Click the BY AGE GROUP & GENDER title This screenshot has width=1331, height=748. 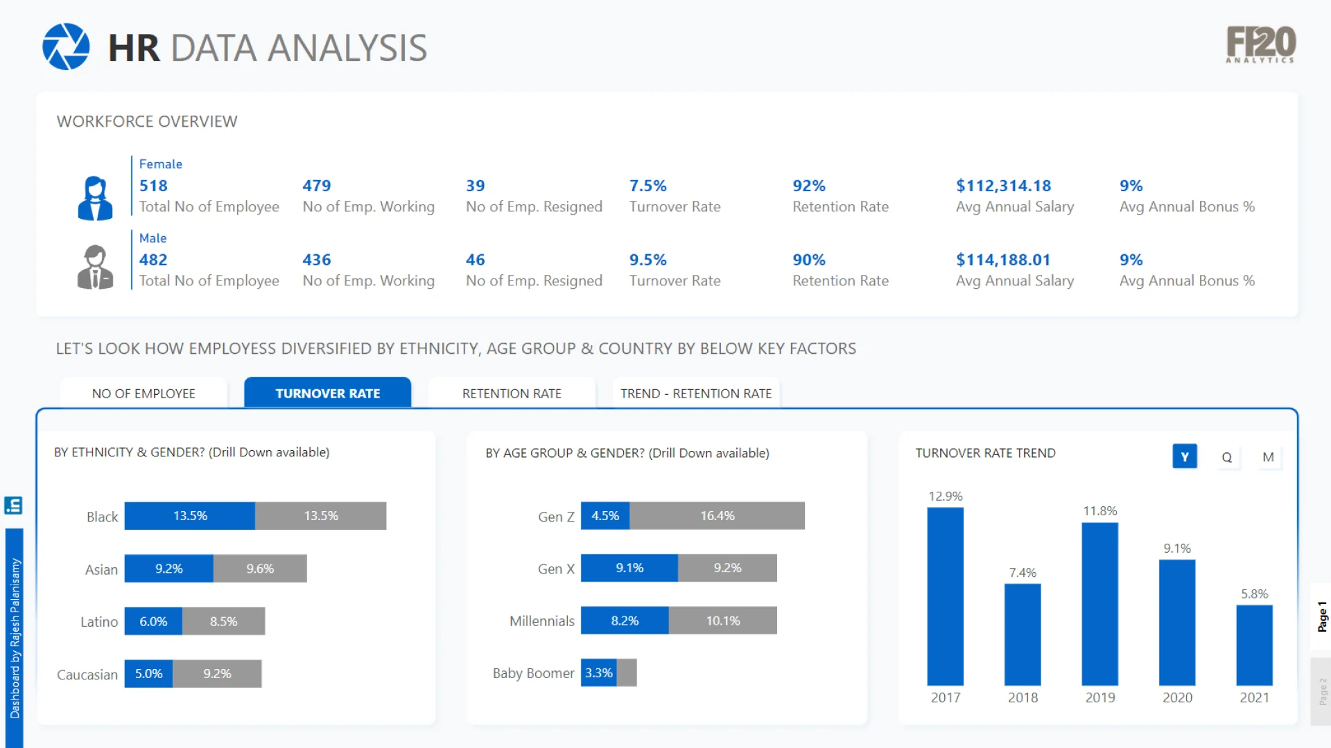pos(627,453)
